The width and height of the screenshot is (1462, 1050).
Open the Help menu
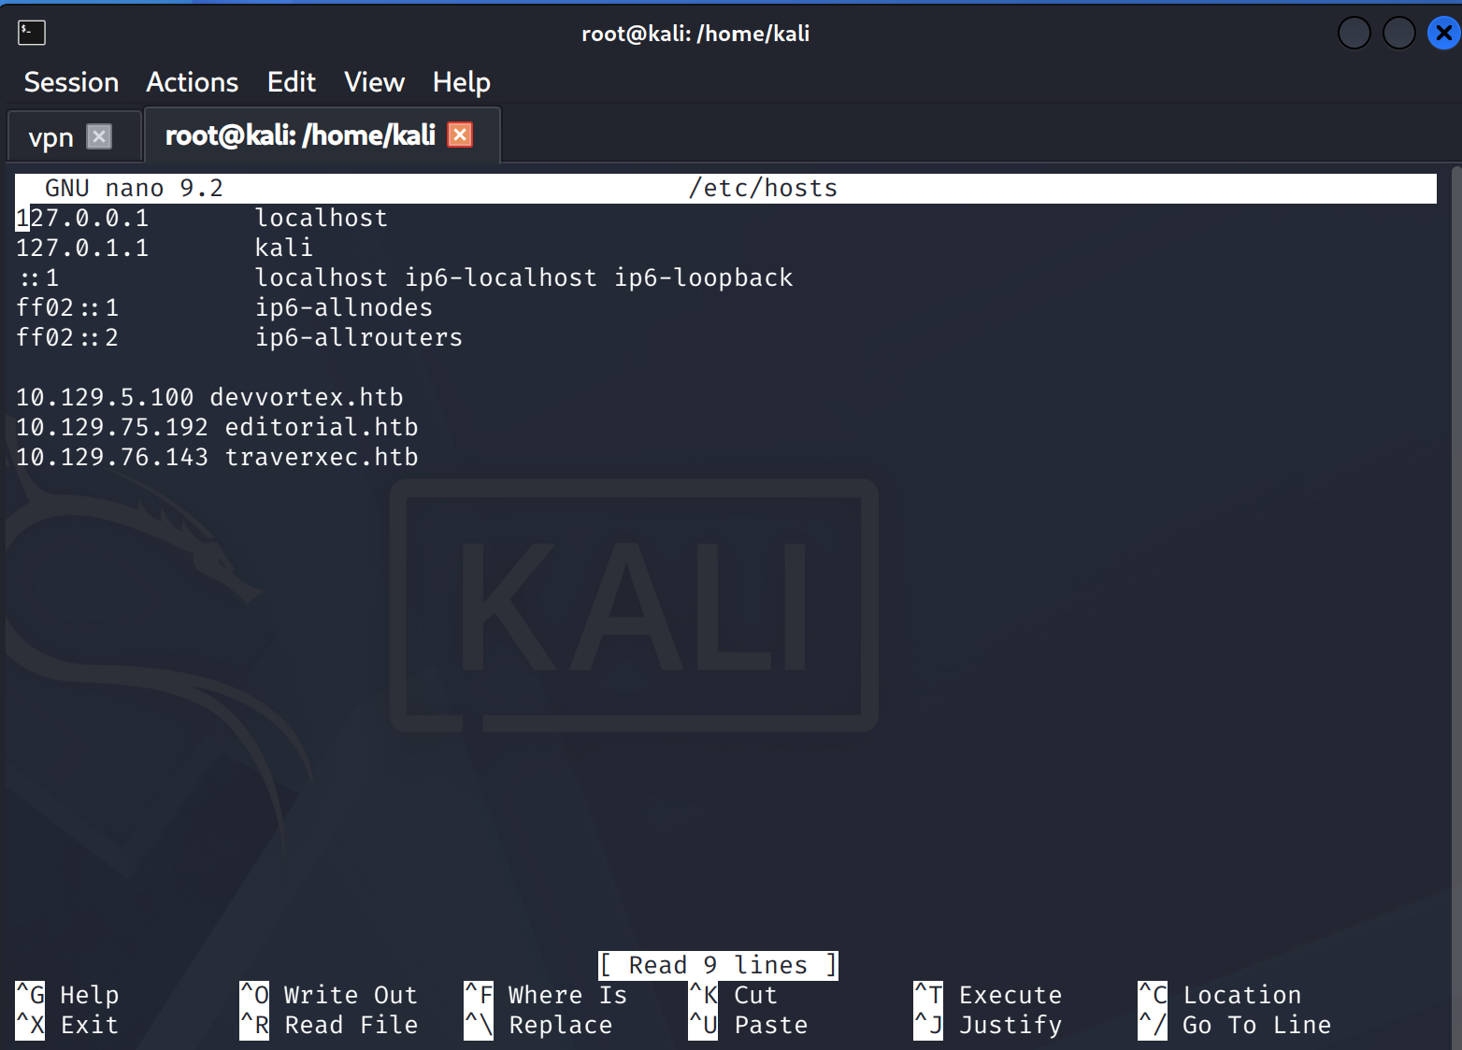461,82
